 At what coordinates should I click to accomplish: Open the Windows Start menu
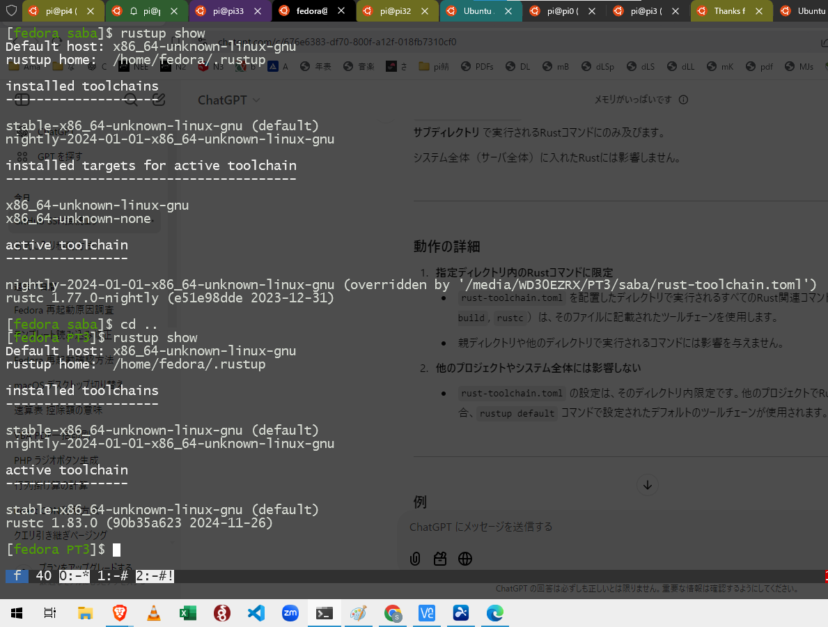17,613
